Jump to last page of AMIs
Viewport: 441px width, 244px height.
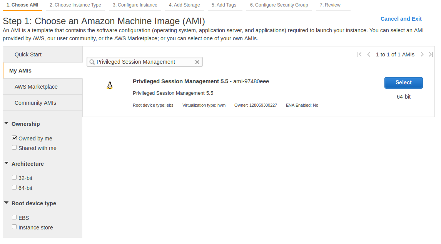431,54
